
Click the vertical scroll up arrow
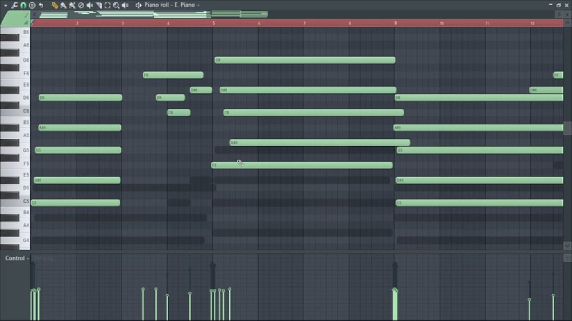click(x=567, y=23)
